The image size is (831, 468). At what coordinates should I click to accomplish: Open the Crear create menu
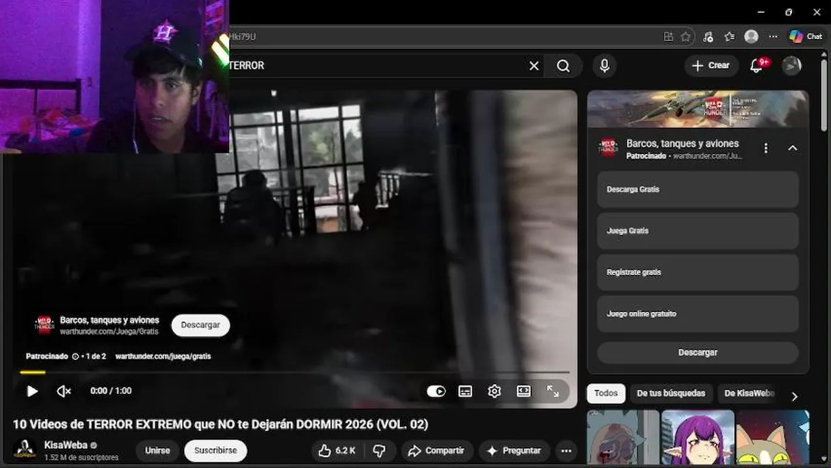point(711,66)
